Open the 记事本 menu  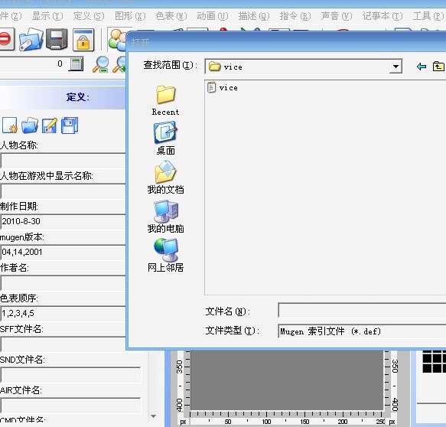(383, 16)
